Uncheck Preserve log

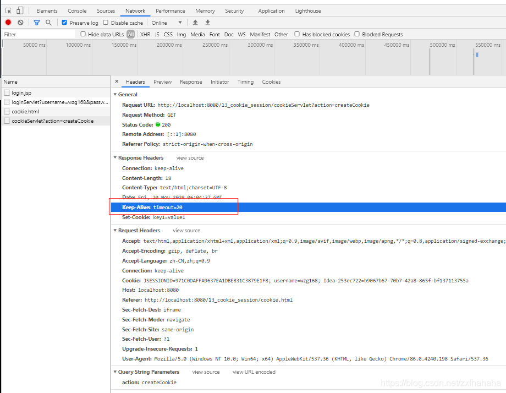click(64, 22)
